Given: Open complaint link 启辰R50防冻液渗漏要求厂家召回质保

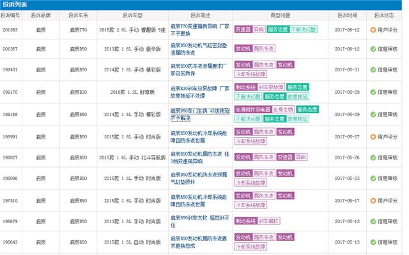Looking at the screenshot, I should (x=199, y=69).
